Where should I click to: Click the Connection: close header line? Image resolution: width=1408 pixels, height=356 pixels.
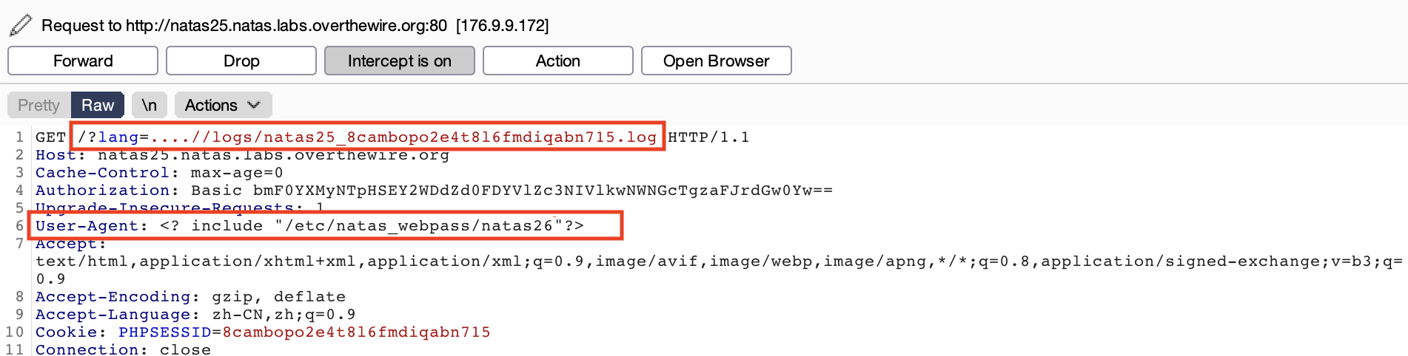[x=123, y=349]
